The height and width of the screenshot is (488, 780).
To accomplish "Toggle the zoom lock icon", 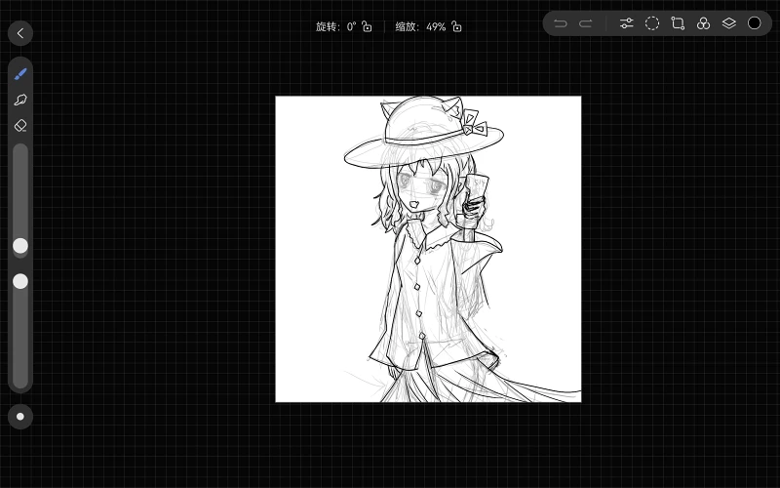I will pyautogui.click(x=456, y=26).
